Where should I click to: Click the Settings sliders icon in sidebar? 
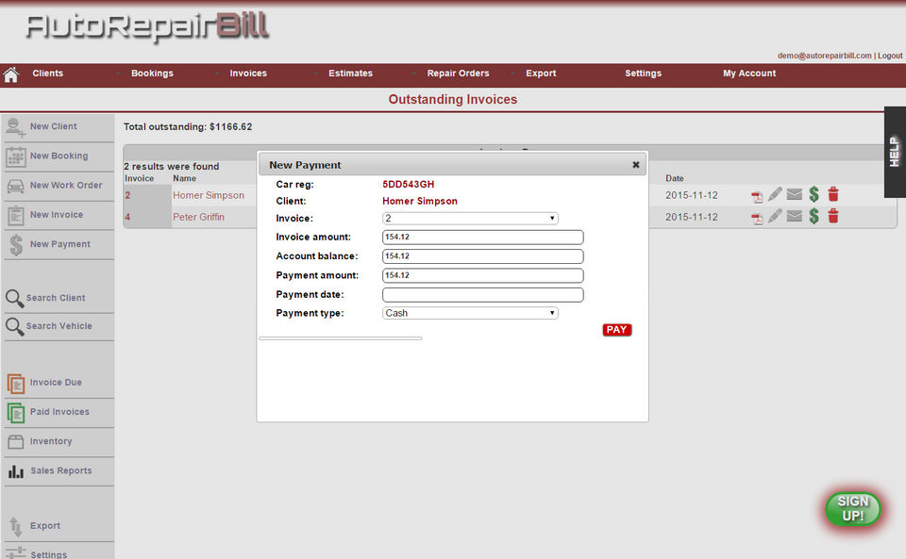(x=16, y=552)
